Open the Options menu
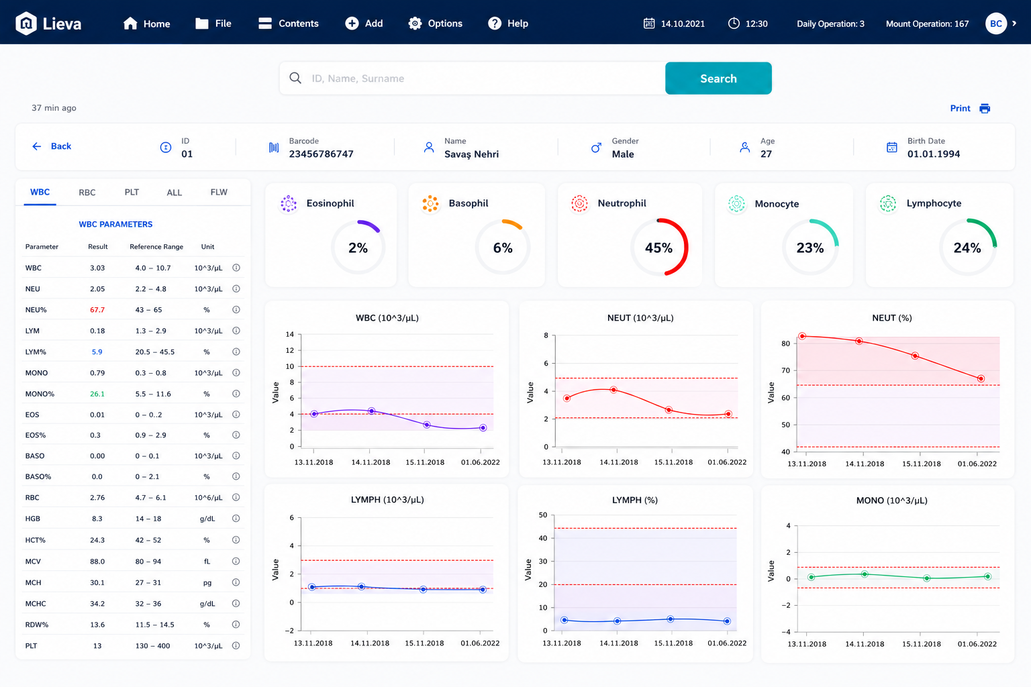Image resolution: width=1031 pixels, height=687 pixels. tap(436, 23)
